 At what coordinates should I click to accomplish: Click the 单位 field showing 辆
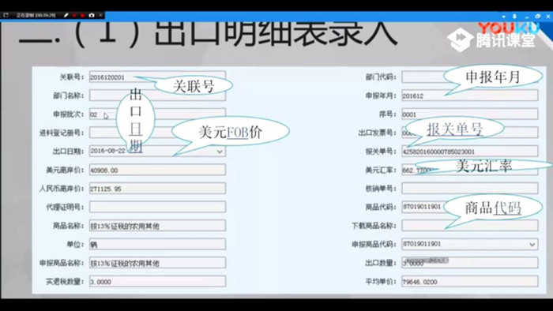[157, 244]
